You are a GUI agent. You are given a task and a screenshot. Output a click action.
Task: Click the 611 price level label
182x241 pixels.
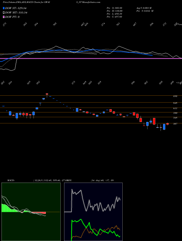point(175,108)
